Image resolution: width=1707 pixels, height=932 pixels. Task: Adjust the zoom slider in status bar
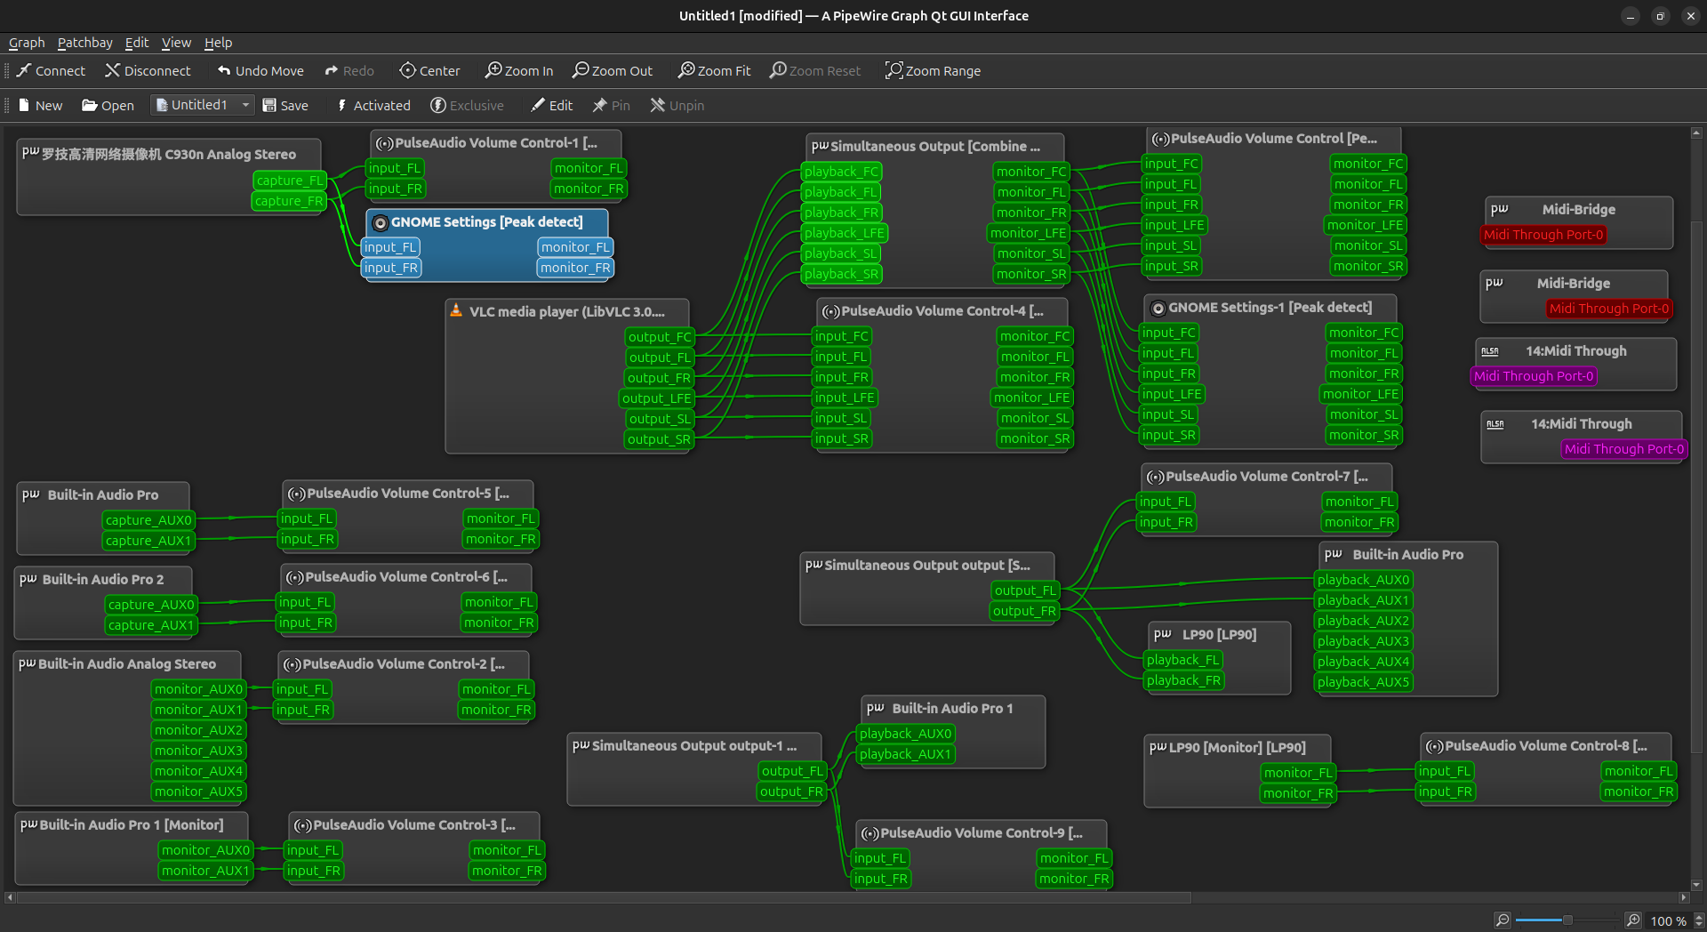click(x=1567, y=920)
